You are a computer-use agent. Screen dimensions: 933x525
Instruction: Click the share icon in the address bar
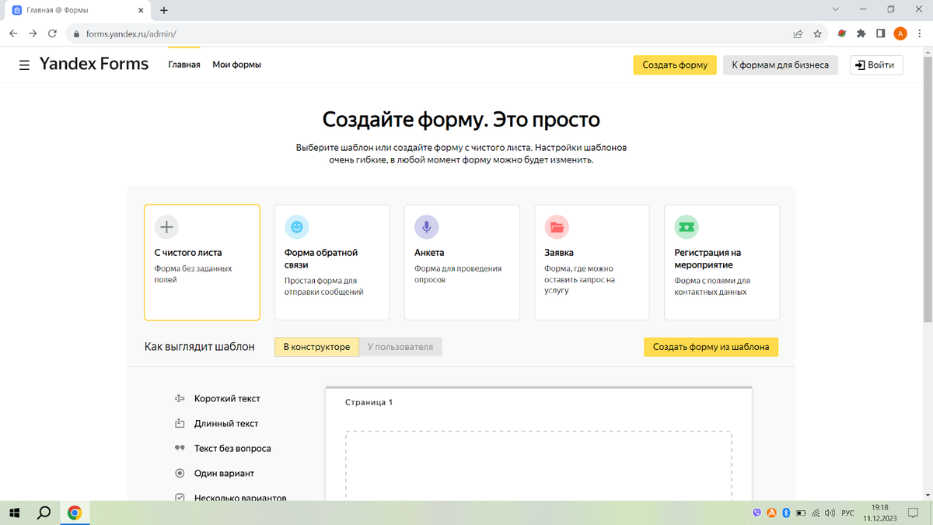[x=798, y=34]
